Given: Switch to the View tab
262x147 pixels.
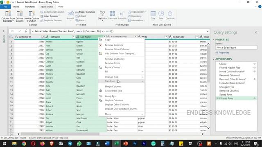Looking at the screenshot, I should pyautogui.click(x=61, y=7).
